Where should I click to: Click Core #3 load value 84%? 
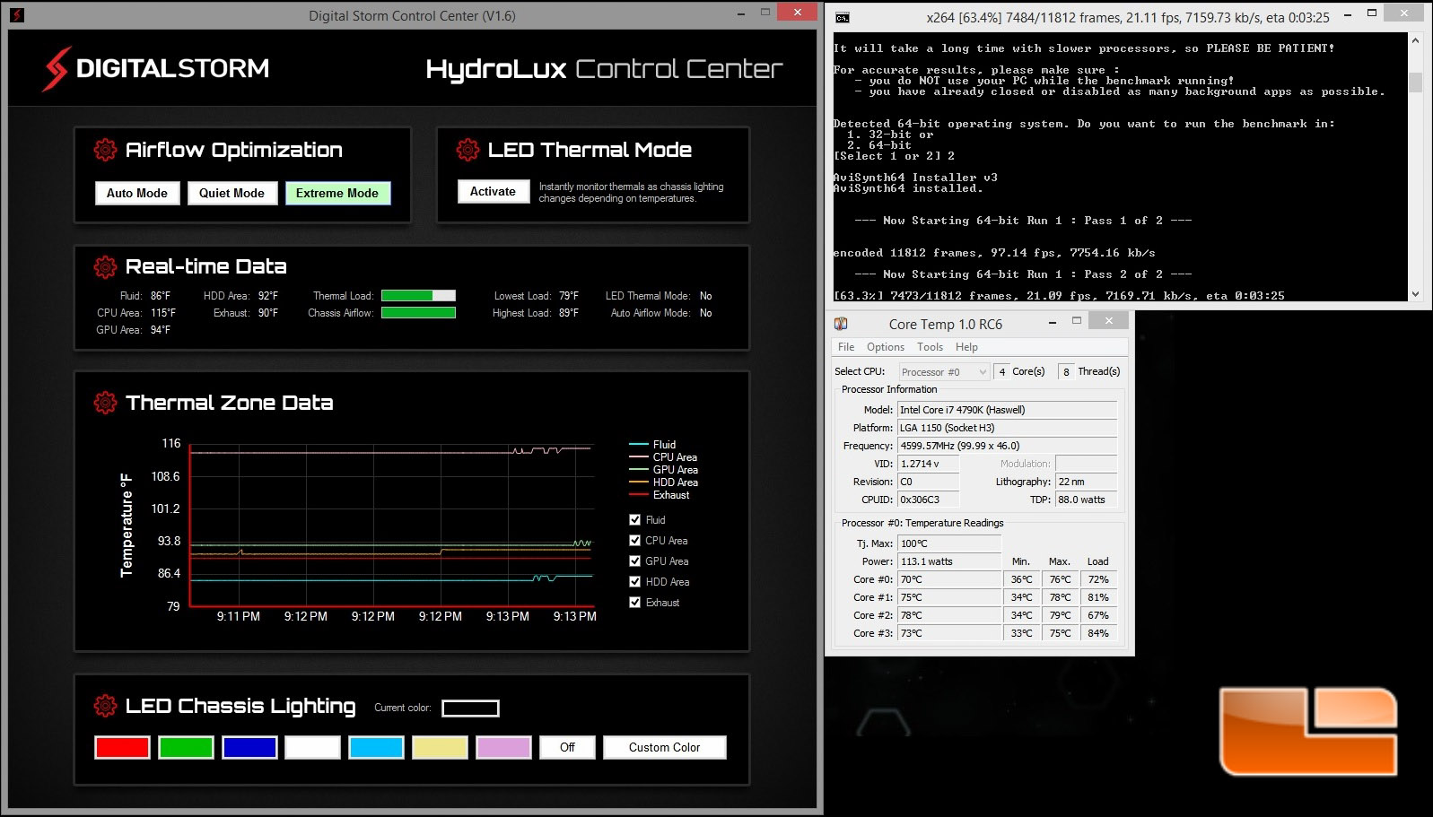click(1098, 633)
